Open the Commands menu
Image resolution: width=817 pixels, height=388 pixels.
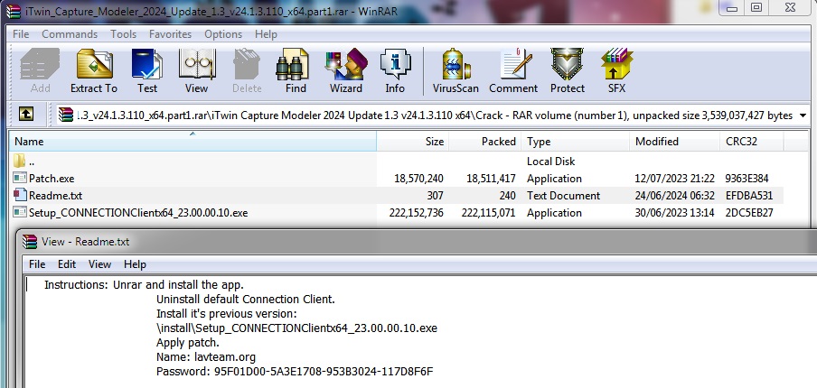70,34
